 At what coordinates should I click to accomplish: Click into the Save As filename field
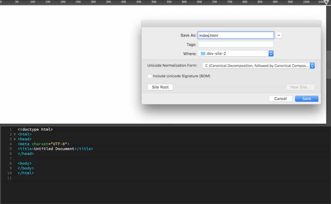(x=235, y=35)
